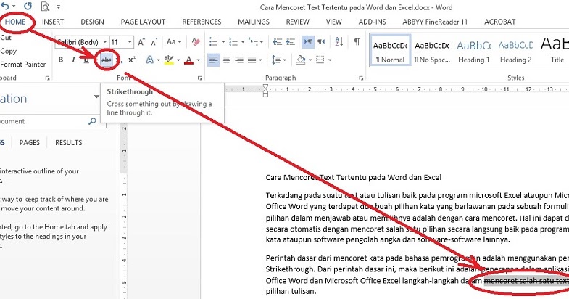Open the Calibri (Body) font name dropdown
This screenshot has height=299, width=569.
pos(104,43)
